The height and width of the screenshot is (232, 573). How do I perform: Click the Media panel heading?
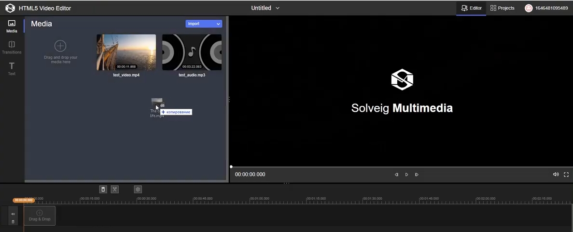[42, 24]
